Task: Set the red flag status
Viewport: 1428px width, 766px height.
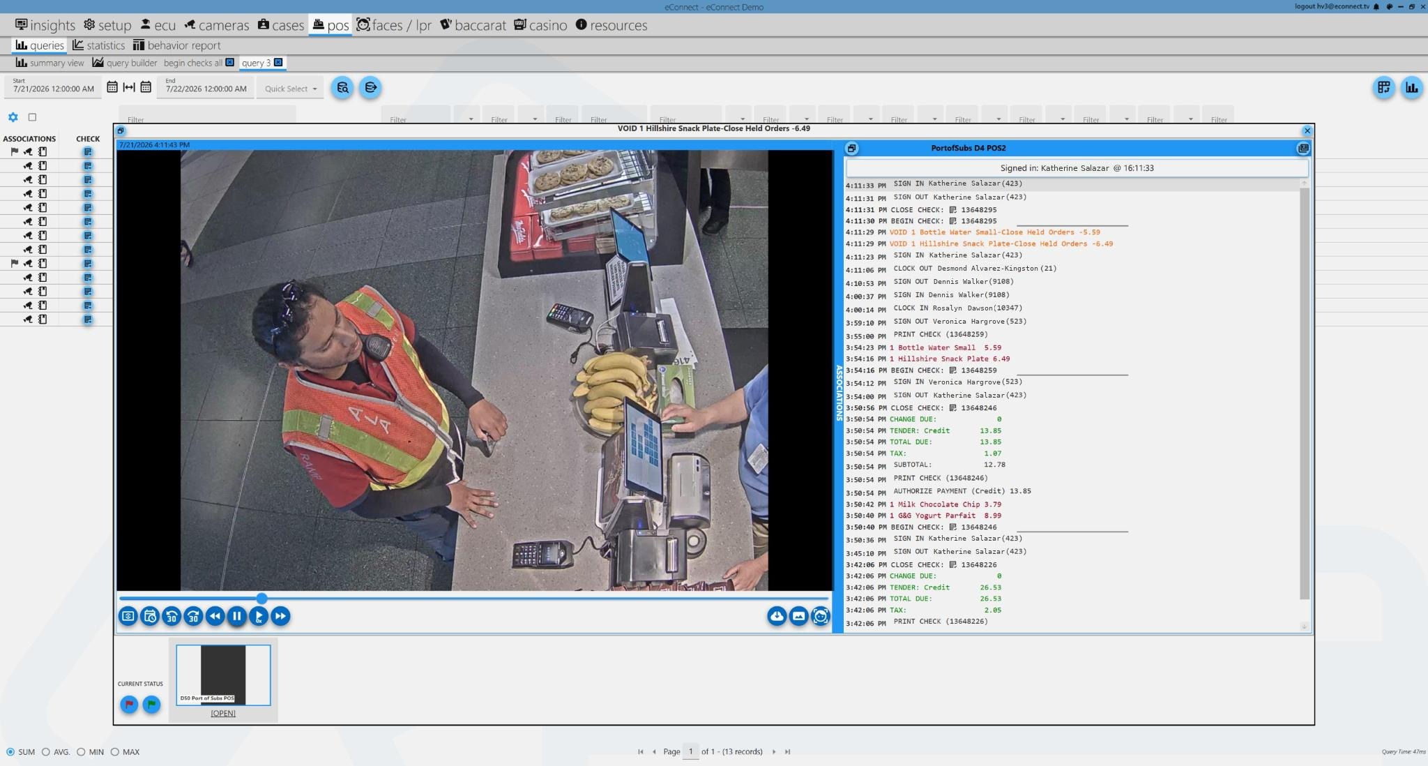Action: [x=129, y=705]
